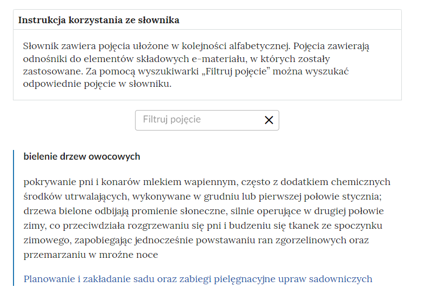Click the line starting "drzewa bielone odbijają"

click(x=203, y=211)
